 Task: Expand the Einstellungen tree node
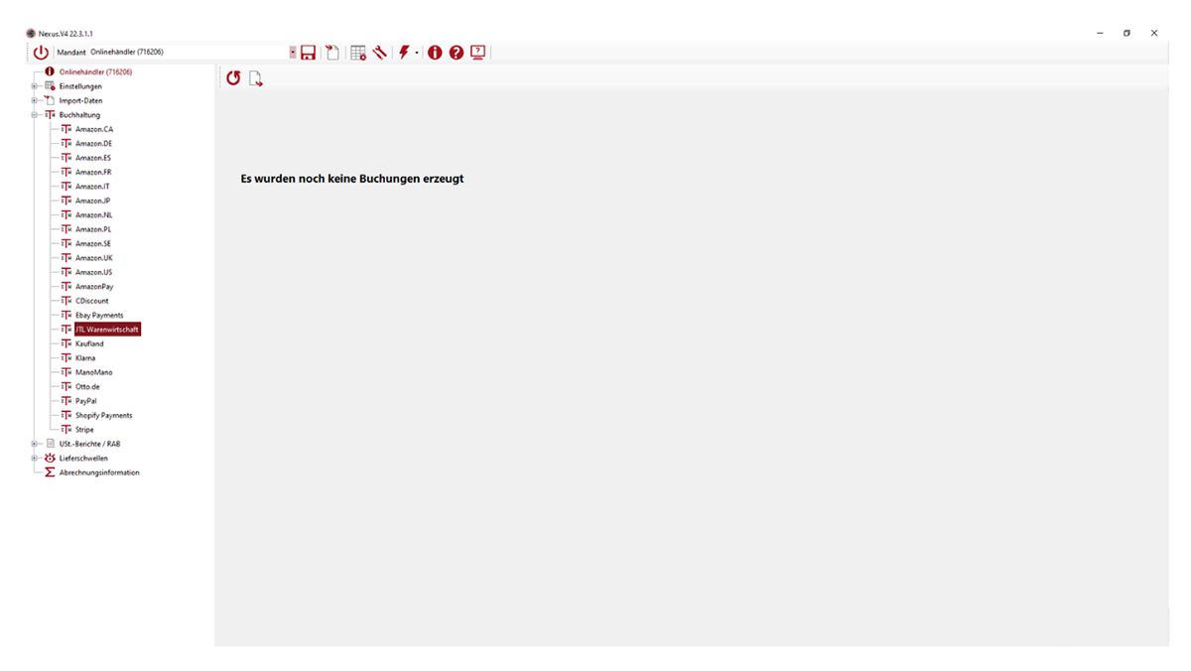34,86
